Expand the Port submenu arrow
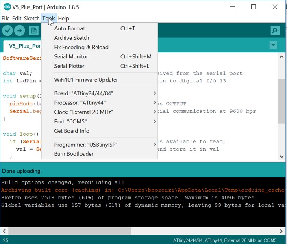The image size is (287, 244). (155, 121)
